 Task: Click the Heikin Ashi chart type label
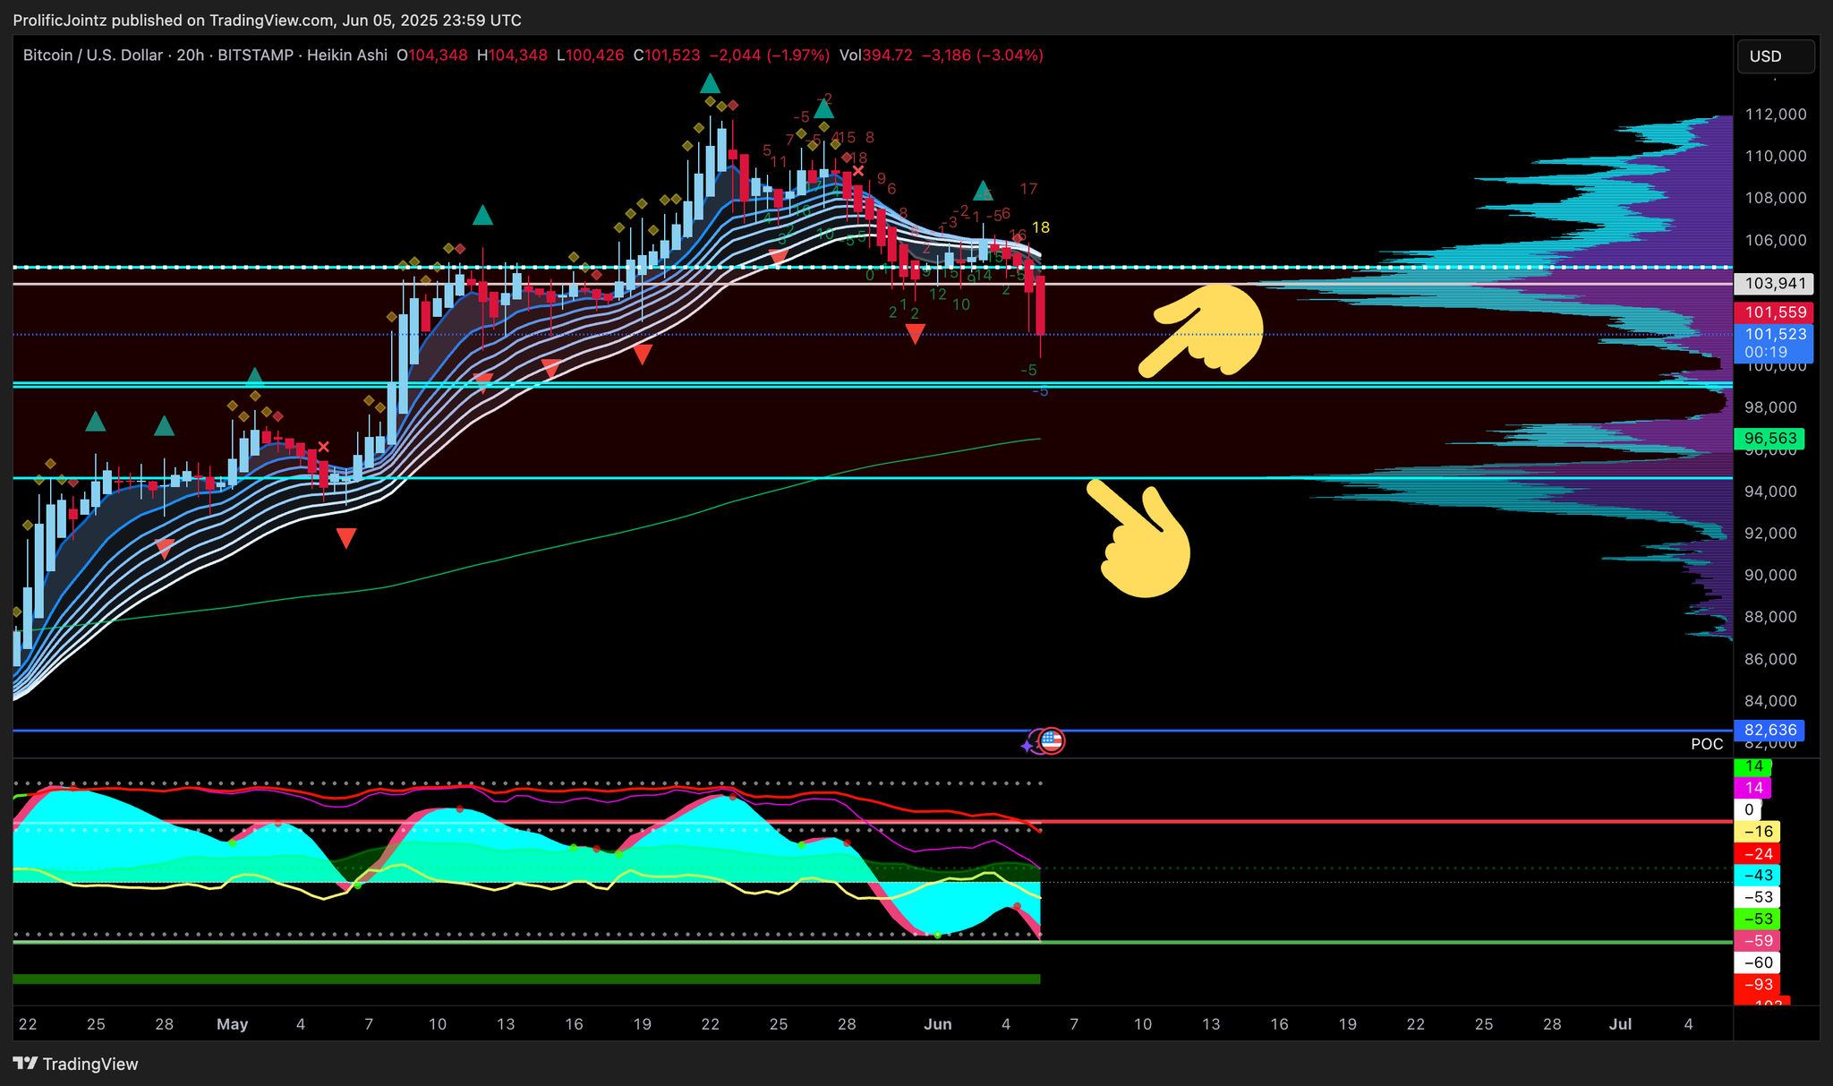tap(347, 56)
